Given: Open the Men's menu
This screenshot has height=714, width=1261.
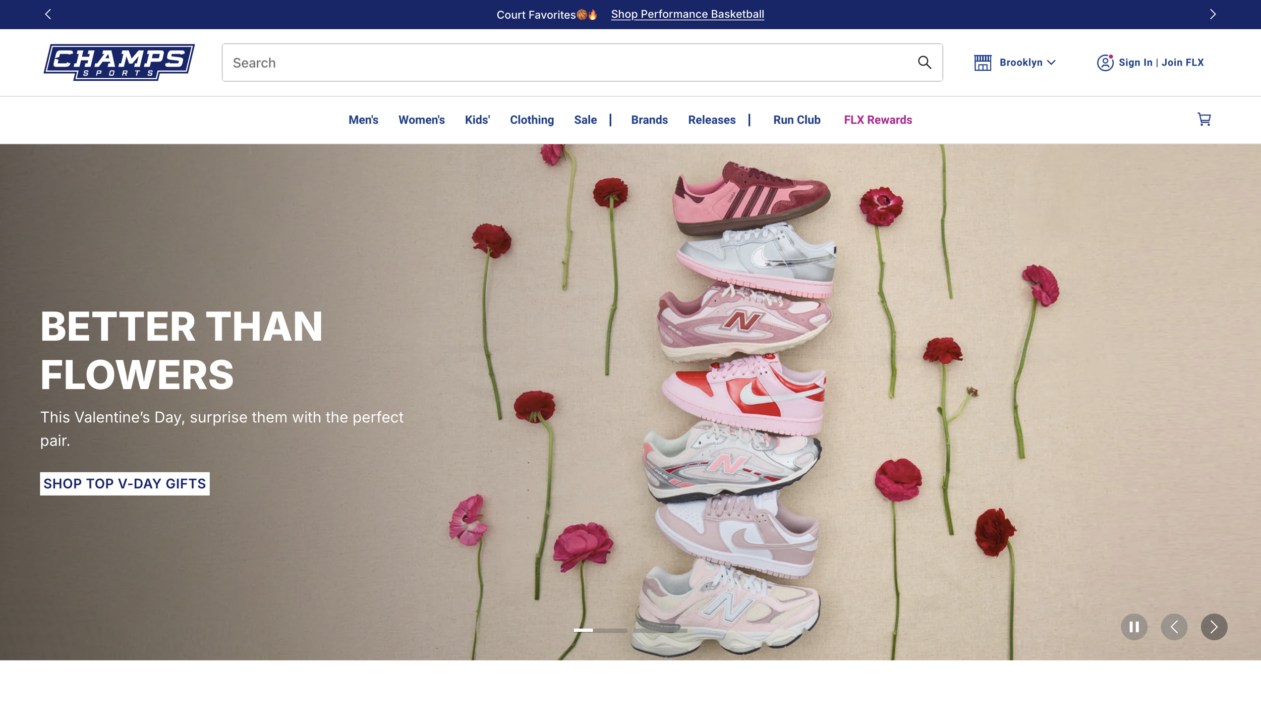Looking at the screenshot, I should (363, 120).
